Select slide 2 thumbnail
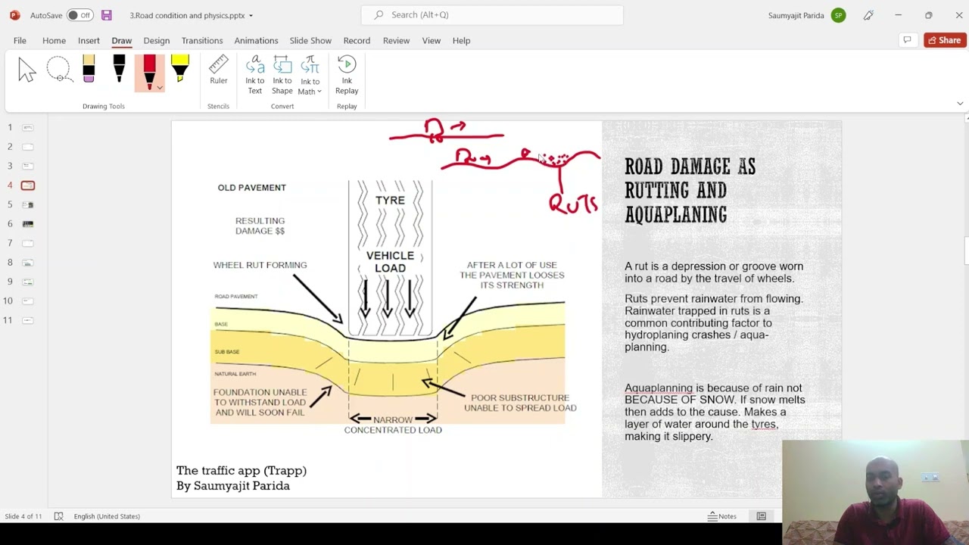The height and width of the screenshot is (545, 969). tap(28, 146)
